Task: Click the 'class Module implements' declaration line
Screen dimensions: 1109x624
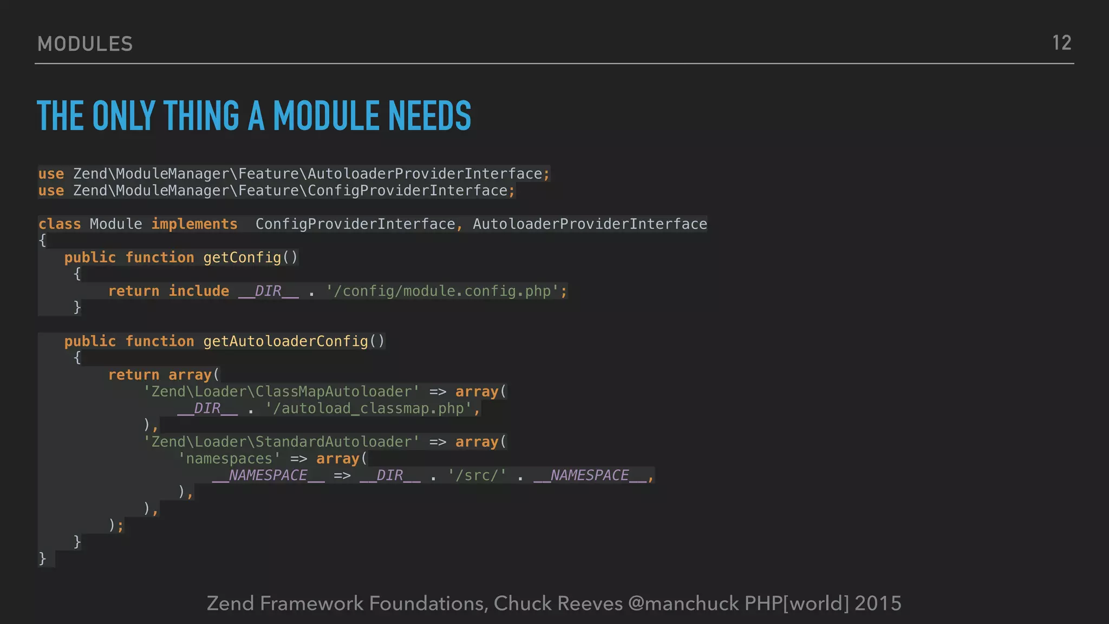Action: point(373,224)
